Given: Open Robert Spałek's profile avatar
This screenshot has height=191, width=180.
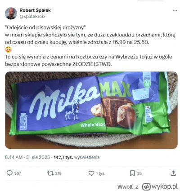Looking at the screenshot, I should click(11, 13).
